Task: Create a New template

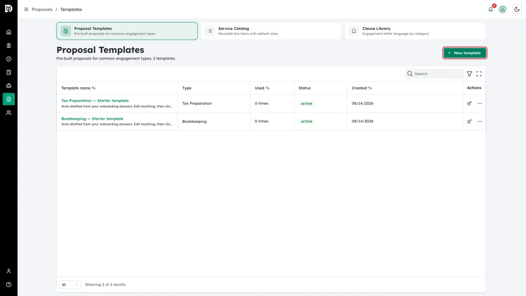Action: [464, 53]
